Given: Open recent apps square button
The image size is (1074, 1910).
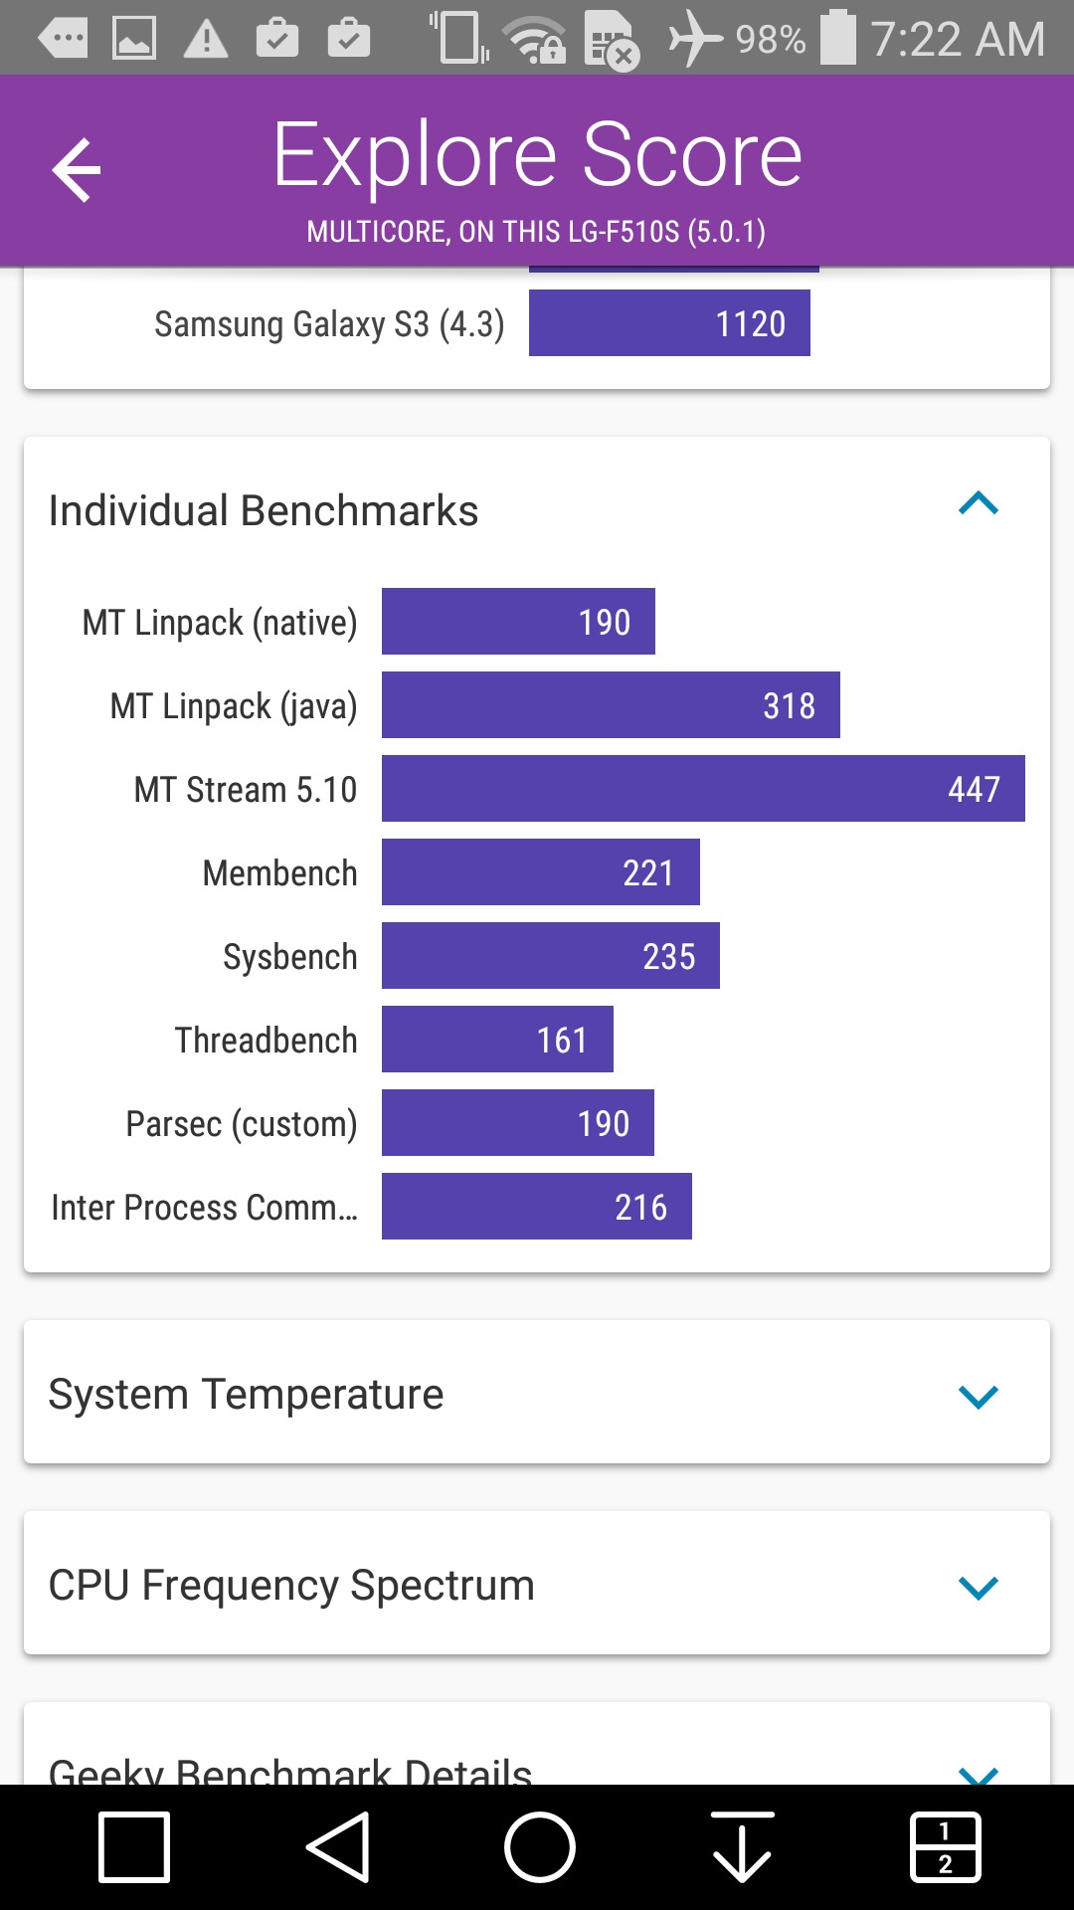Looking at the screenshot, I should click(x=134, y=1847).
